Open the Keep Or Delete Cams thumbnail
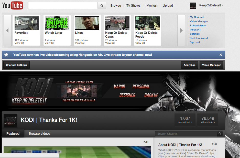 coord(117,23)
